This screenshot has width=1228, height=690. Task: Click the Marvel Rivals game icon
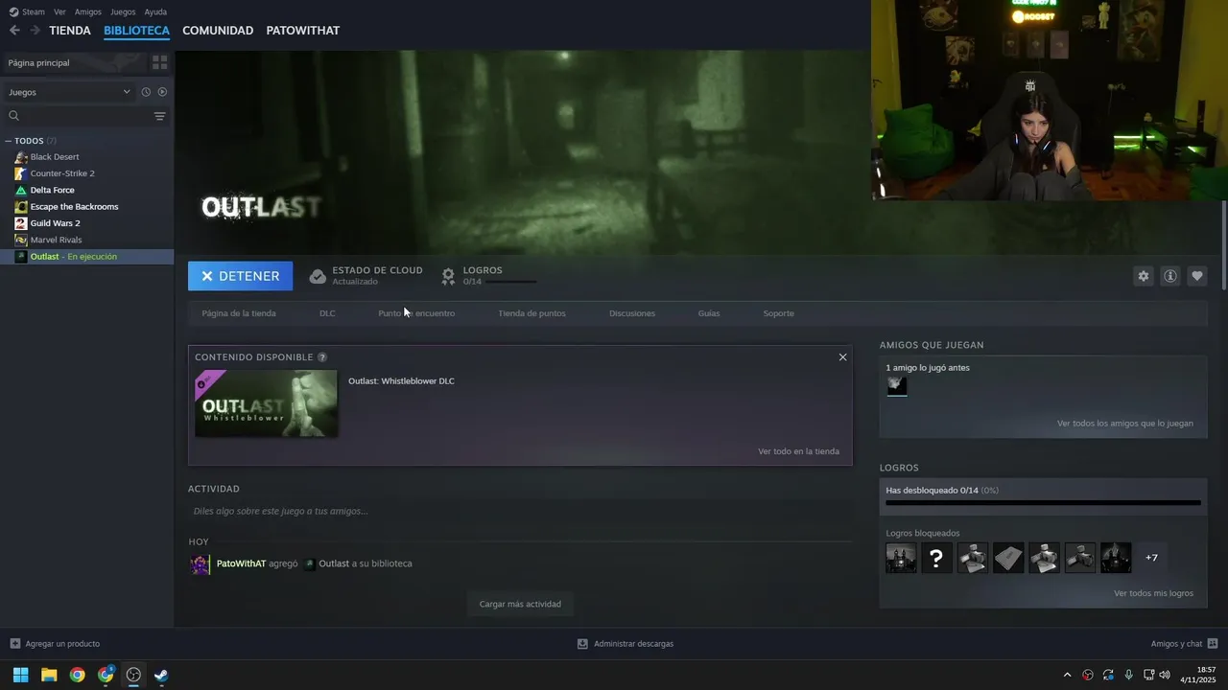pyautogui.click(x=21, y=240)
